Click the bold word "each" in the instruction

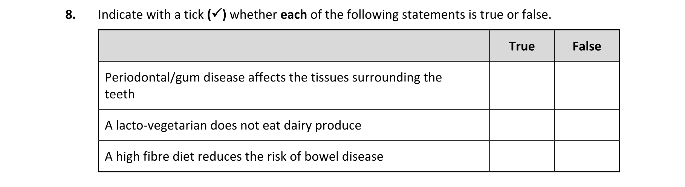[x=294, y=15]
